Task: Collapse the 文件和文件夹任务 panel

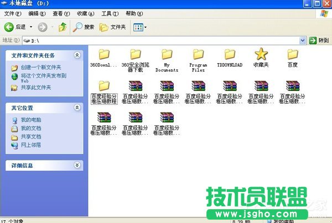Action: (x=77, y=55)
